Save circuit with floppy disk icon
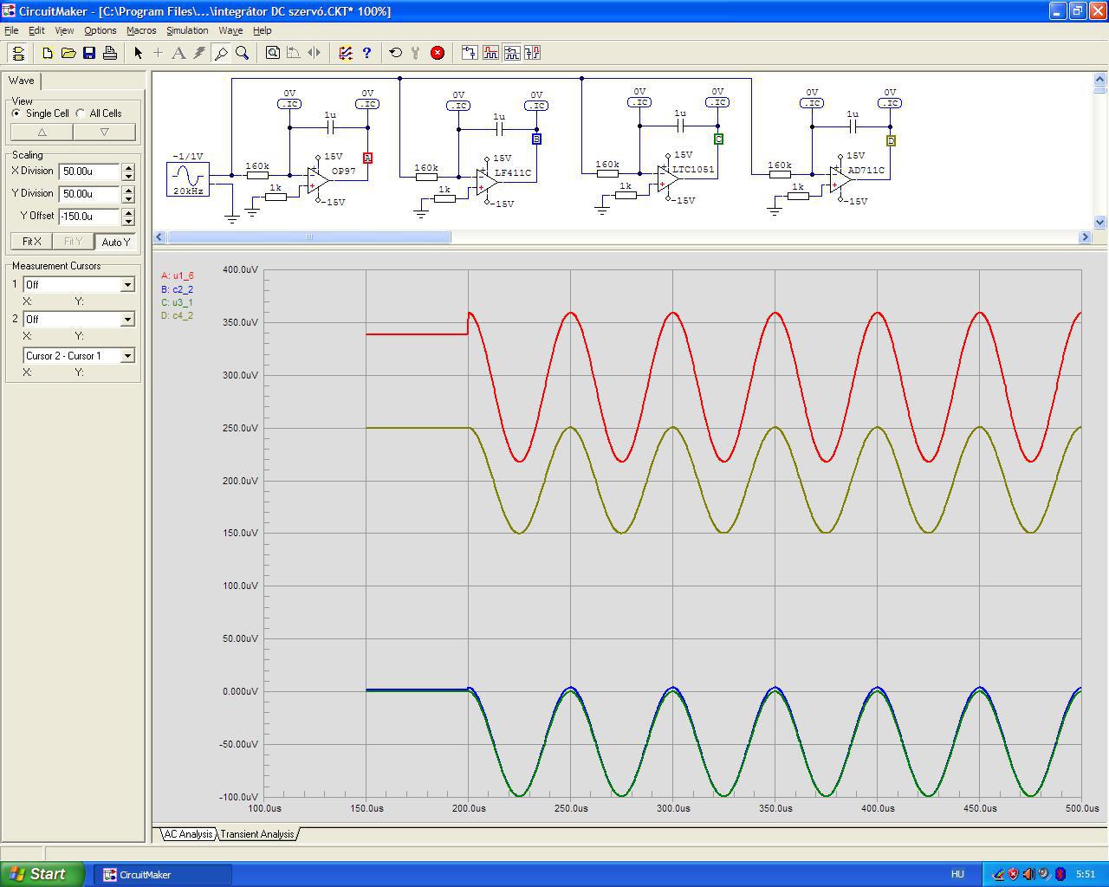This screenshot has height=887, width=1109. 89,53
